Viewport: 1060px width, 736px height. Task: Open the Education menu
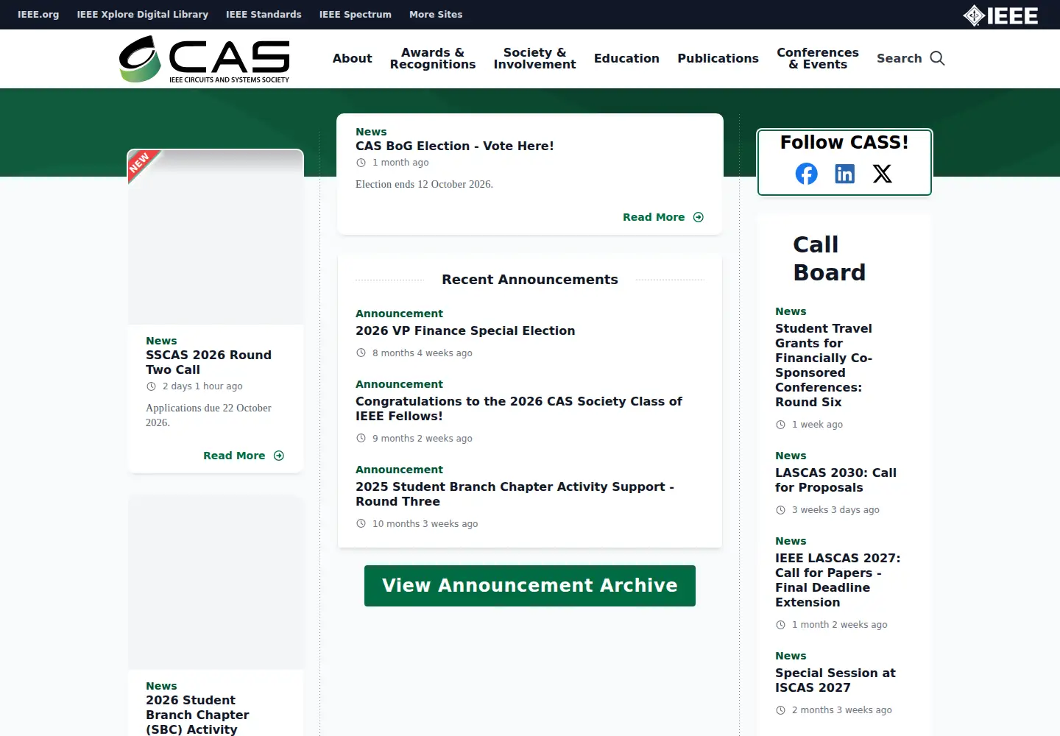point(626,58)
